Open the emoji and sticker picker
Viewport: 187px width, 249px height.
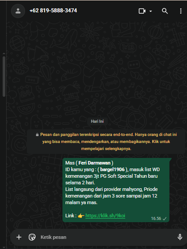click(x=32, y=237)
